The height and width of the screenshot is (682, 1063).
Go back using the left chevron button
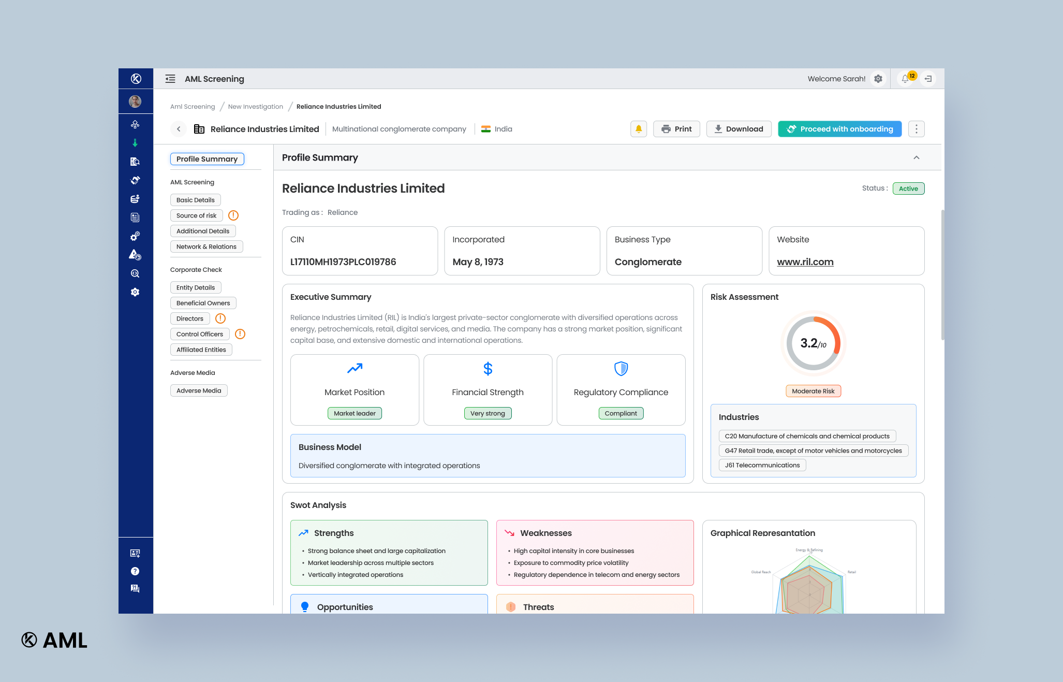click(179, 129)
